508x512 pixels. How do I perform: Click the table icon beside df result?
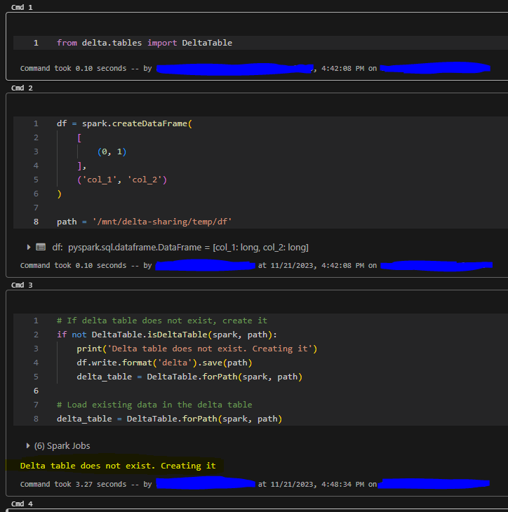[41, 247]
